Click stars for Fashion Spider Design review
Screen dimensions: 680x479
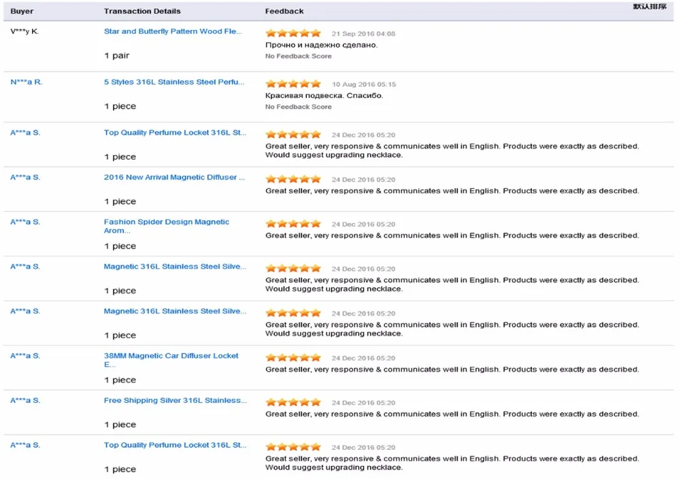coord(292,224)
